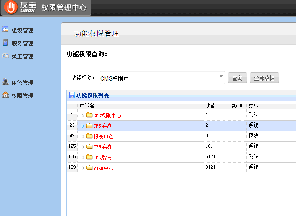Click the 模块 type cell

tap(253, 135)
